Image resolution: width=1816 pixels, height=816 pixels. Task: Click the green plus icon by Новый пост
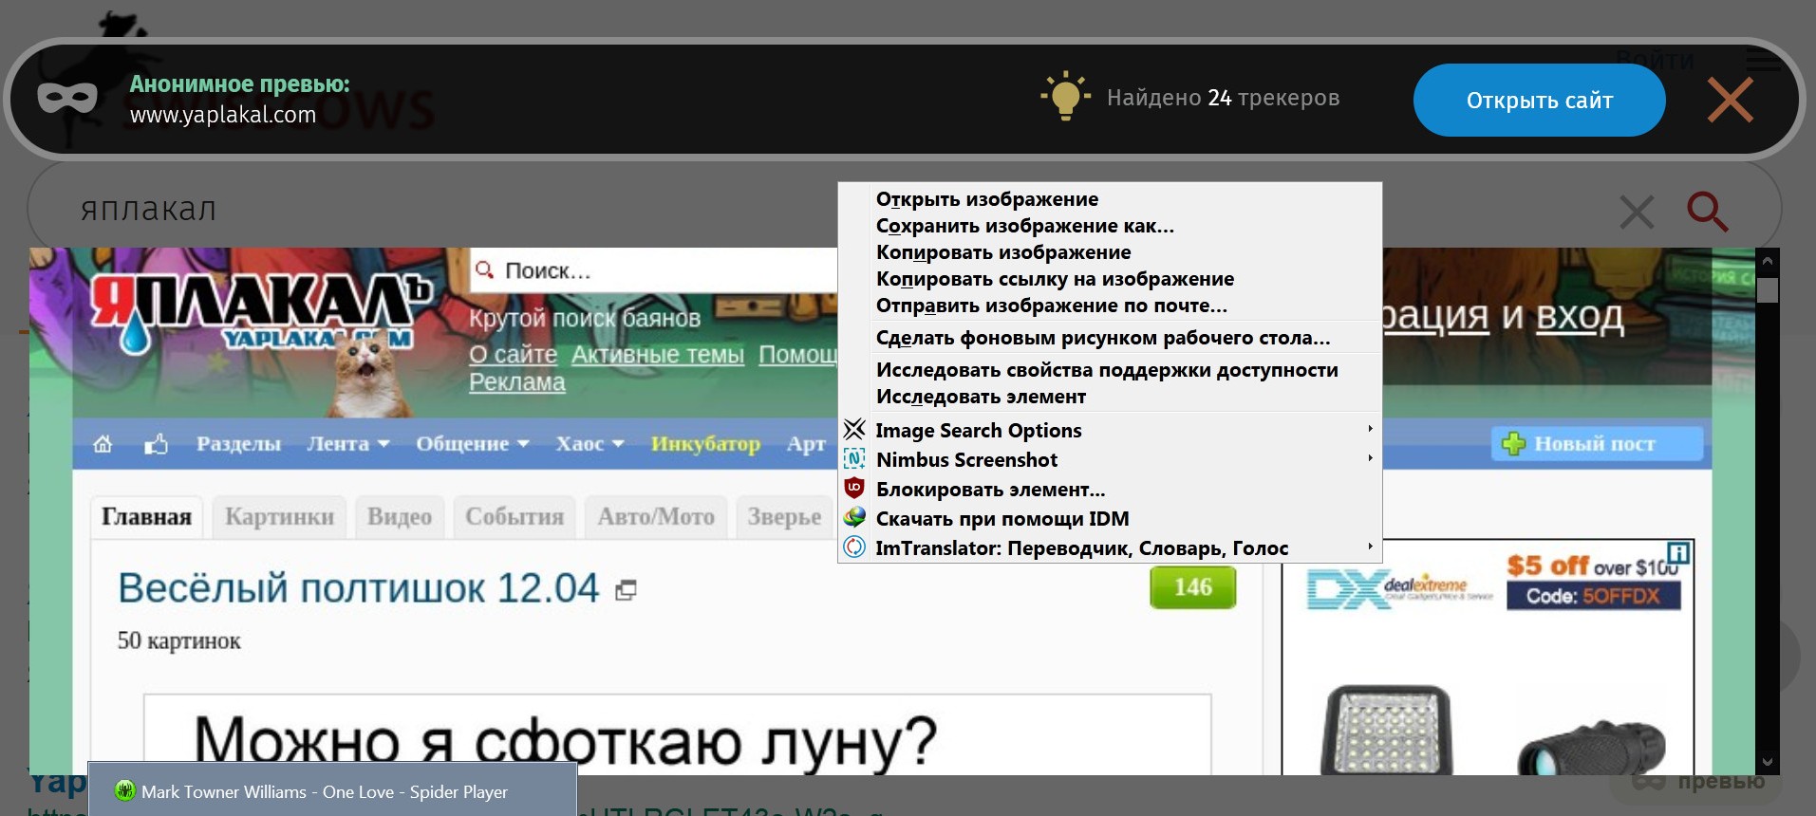pyautogui.click(x=1513, y=443)
